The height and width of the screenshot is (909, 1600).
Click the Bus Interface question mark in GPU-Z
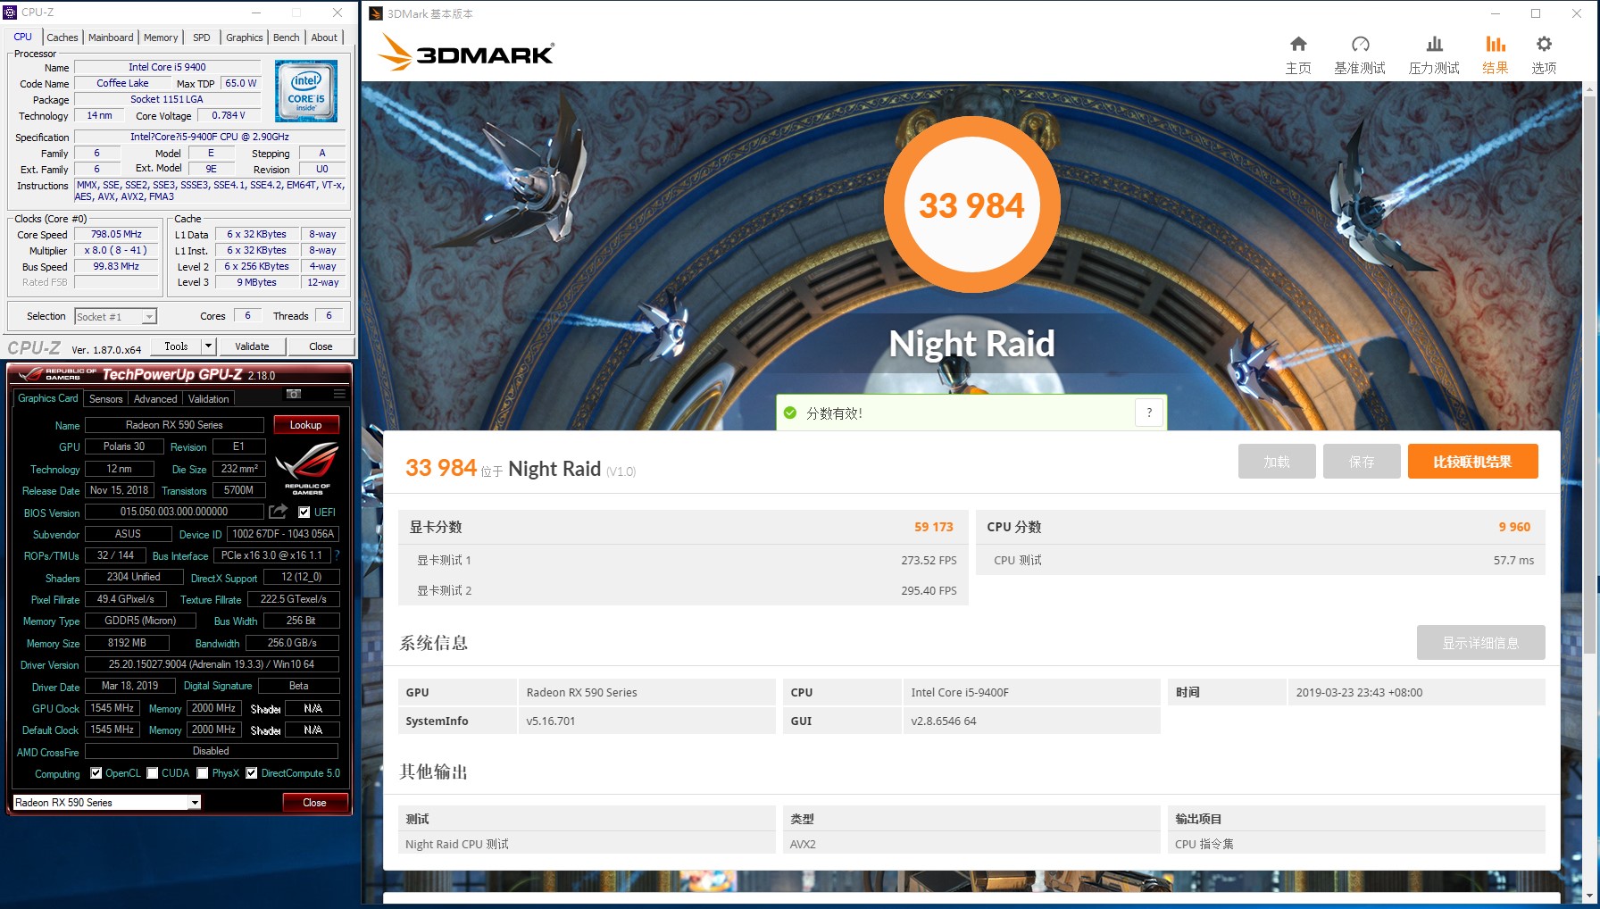(x=337, y=555)
